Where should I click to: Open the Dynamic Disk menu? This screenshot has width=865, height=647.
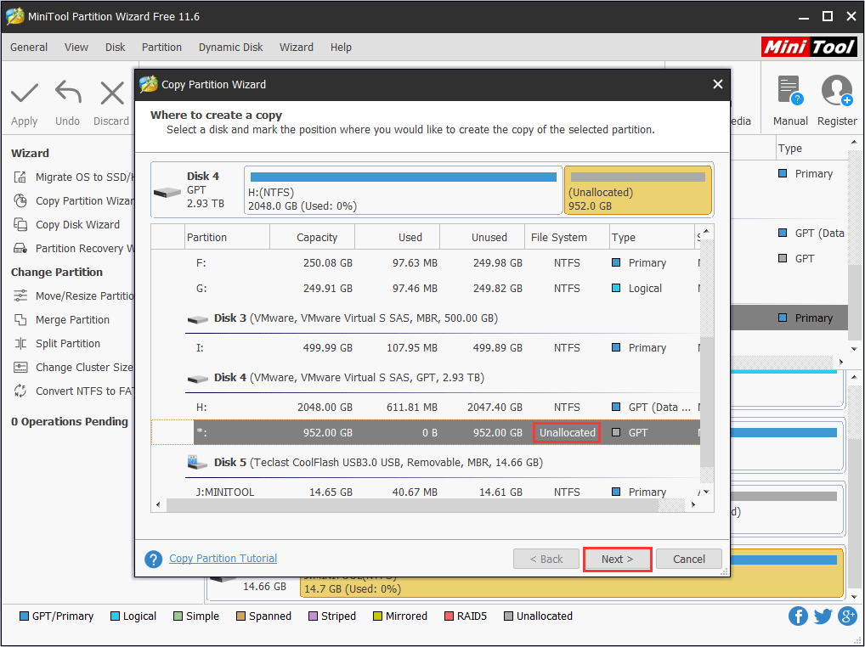click(230, 48)
